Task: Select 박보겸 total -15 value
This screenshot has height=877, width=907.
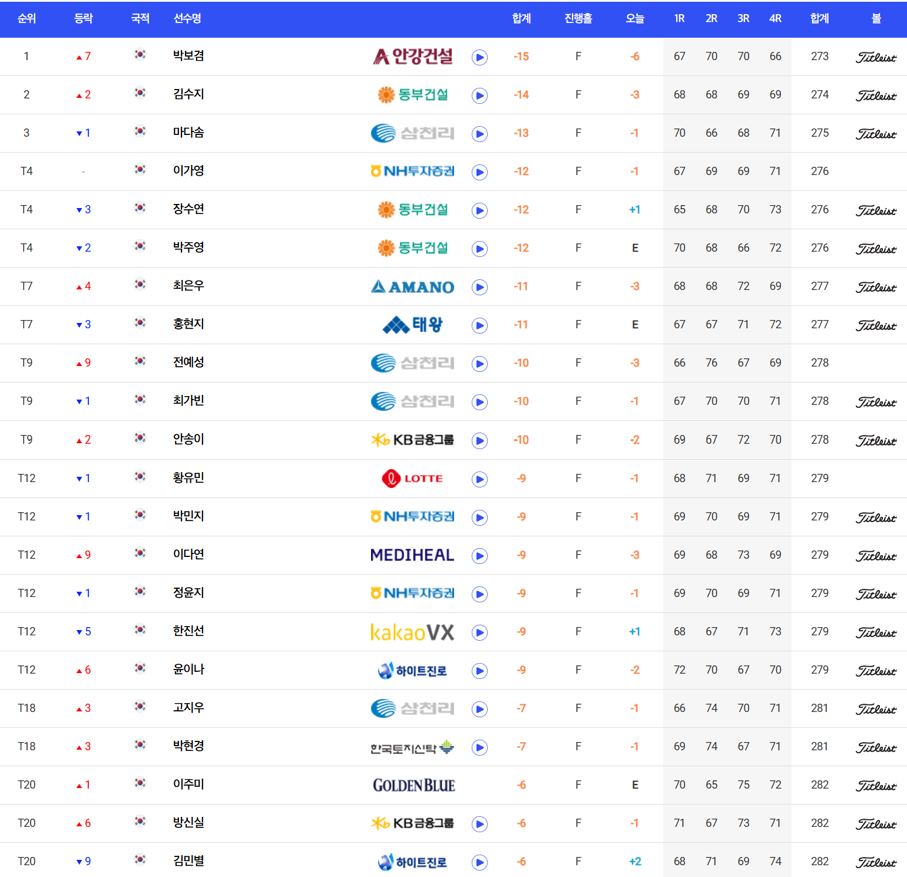Action: tap(521, 57)
